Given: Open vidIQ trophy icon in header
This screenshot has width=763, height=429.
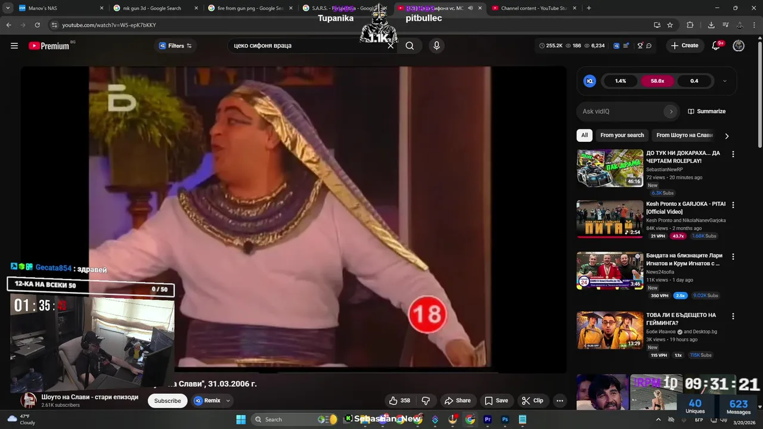Looking at the screenshot, I should point(640,46).
